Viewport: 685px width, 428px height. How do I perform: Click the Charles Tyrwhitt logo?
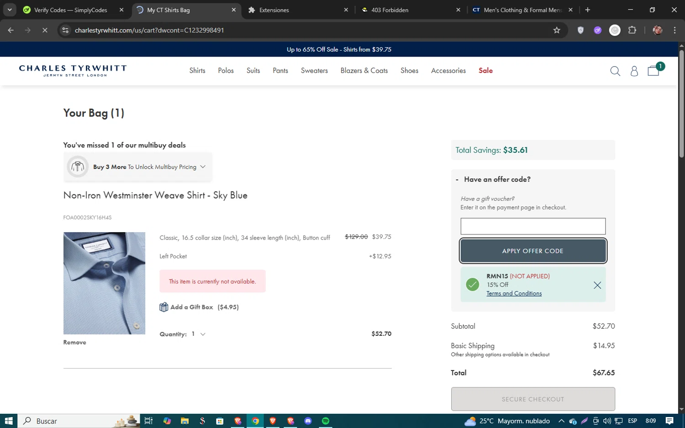pyautogui.click(x=73, y=70)
